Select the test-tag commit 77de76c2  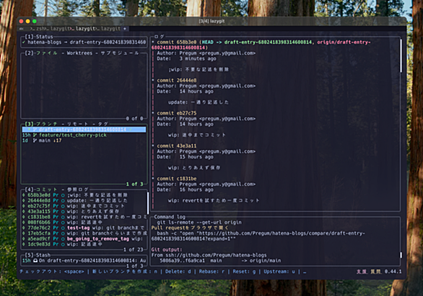[x=84, y=227]
